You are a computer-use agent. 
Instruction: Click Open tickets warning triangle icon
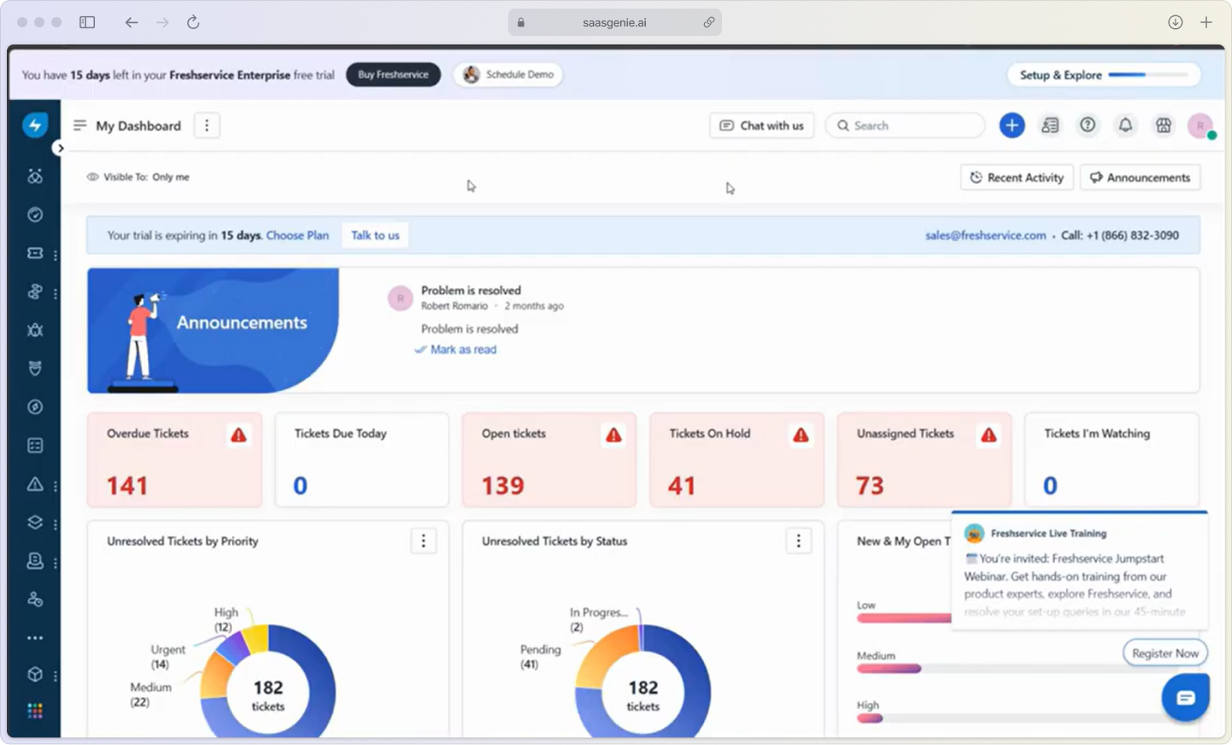pyautogui.click(x=613, y=435)
